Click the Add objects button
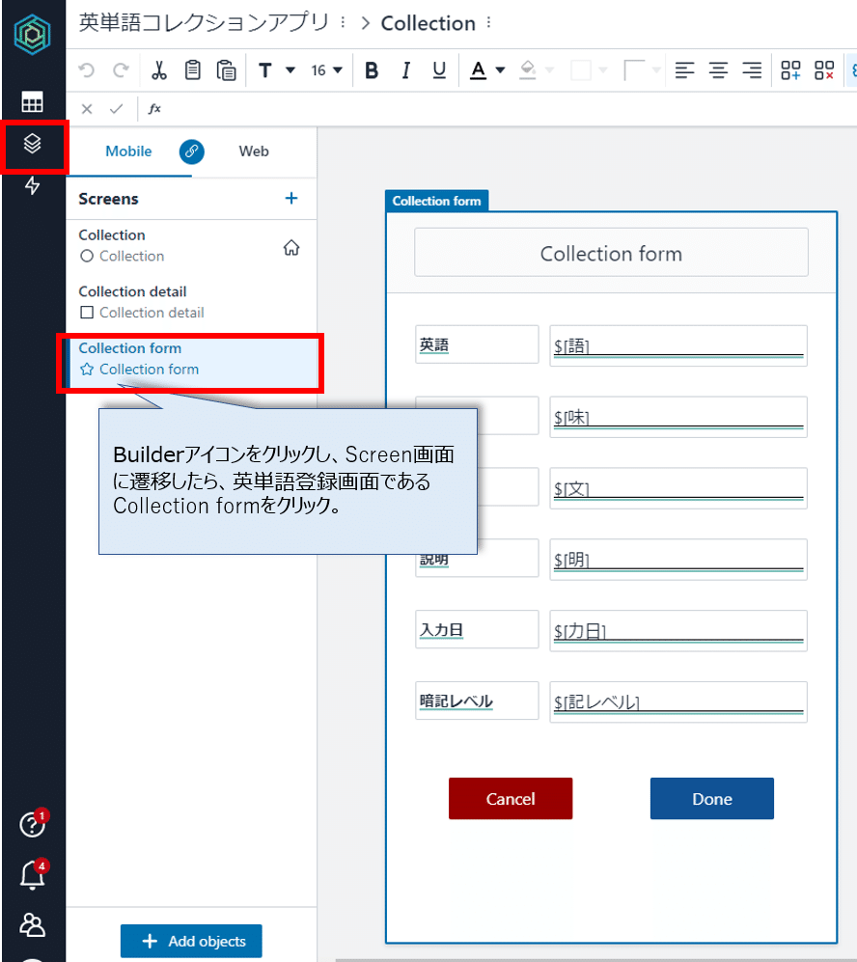Screen dimensions: 857x962 (191, 941)
